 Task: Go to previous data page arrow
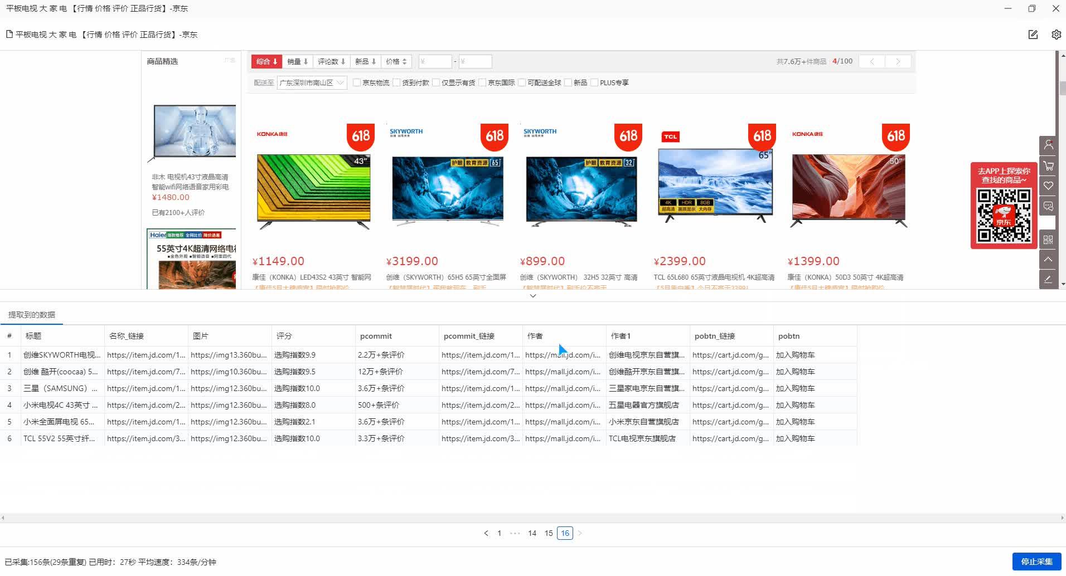[486, 533]
